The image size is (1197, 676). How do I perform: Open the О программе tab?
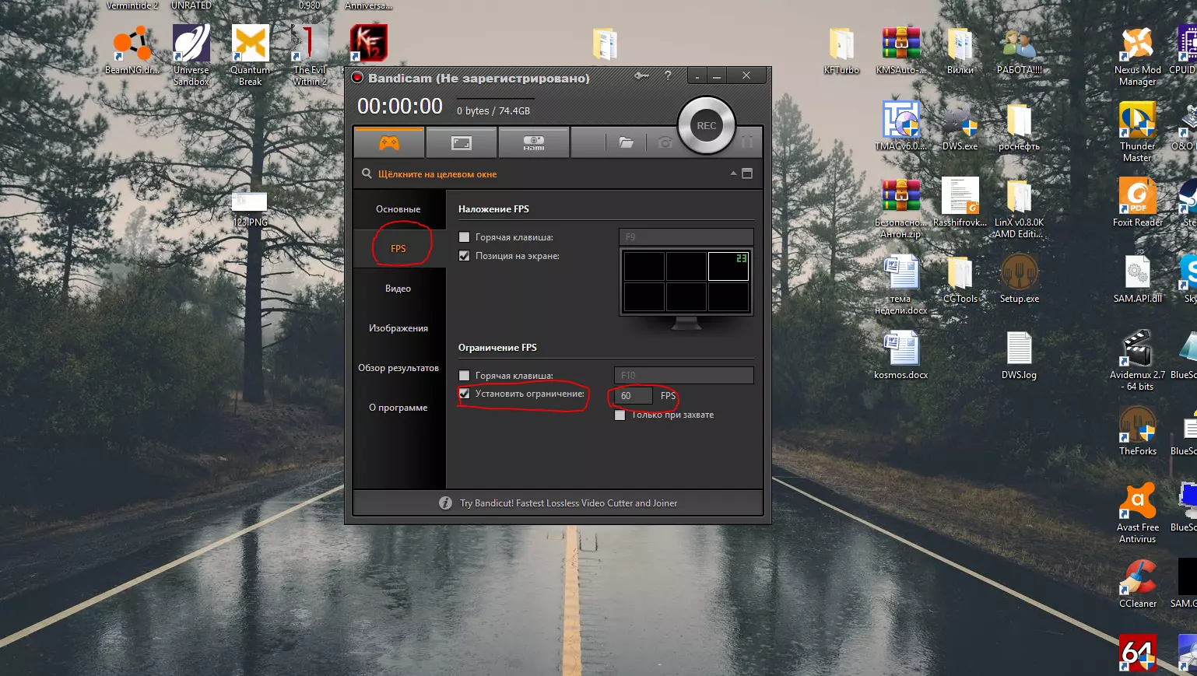click(398, 408)
